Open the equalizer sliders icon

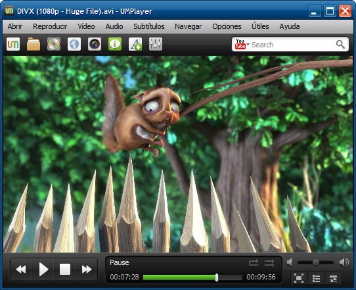[156, 44]
